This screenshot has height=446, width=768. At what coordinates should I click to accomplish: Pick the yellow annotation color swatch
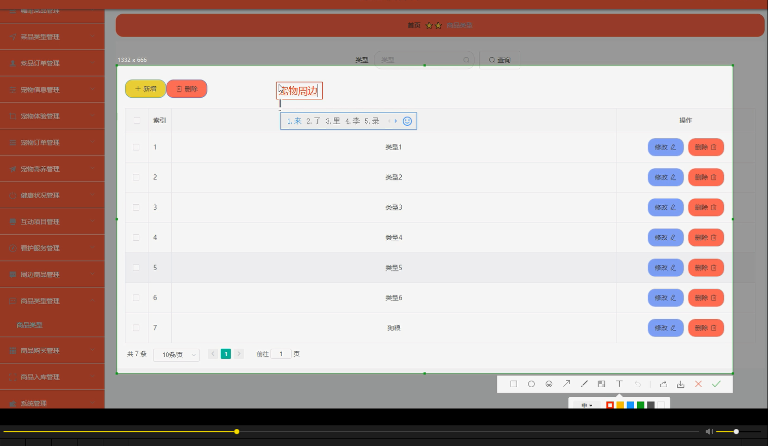(x=620, y=405)
